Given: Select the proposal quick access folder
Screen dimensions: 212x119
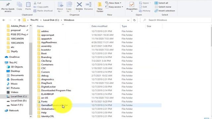Looking at the screenshot, I should (17, 30).
